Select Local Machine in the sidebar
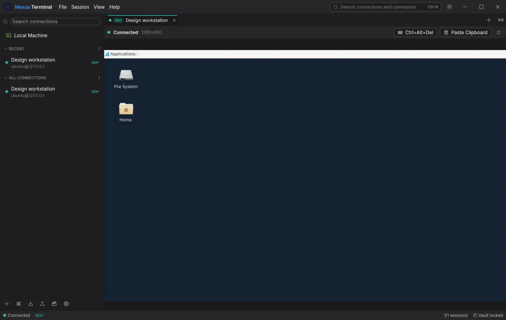 [52, 35]
